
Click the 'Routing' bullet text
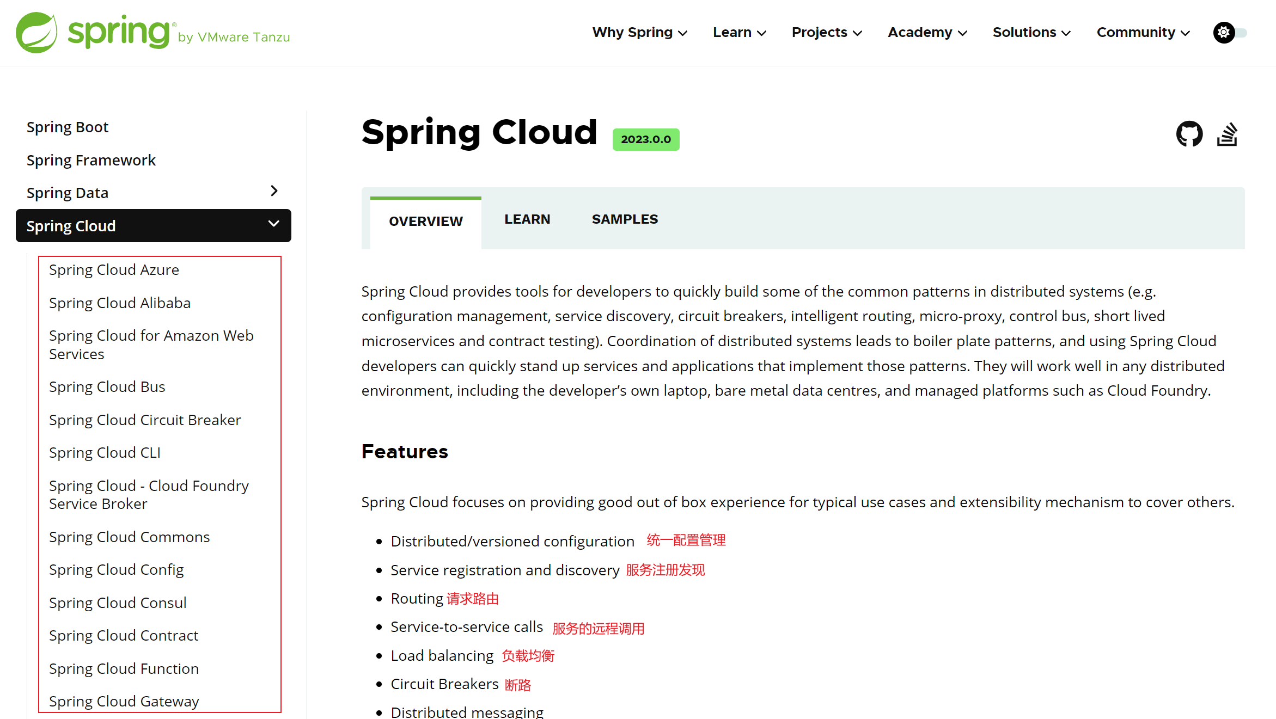(x=417, y=599)
